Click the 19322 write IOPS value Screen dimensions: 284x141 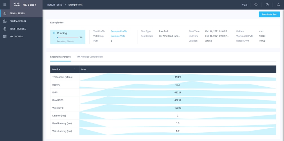[178, 108]
